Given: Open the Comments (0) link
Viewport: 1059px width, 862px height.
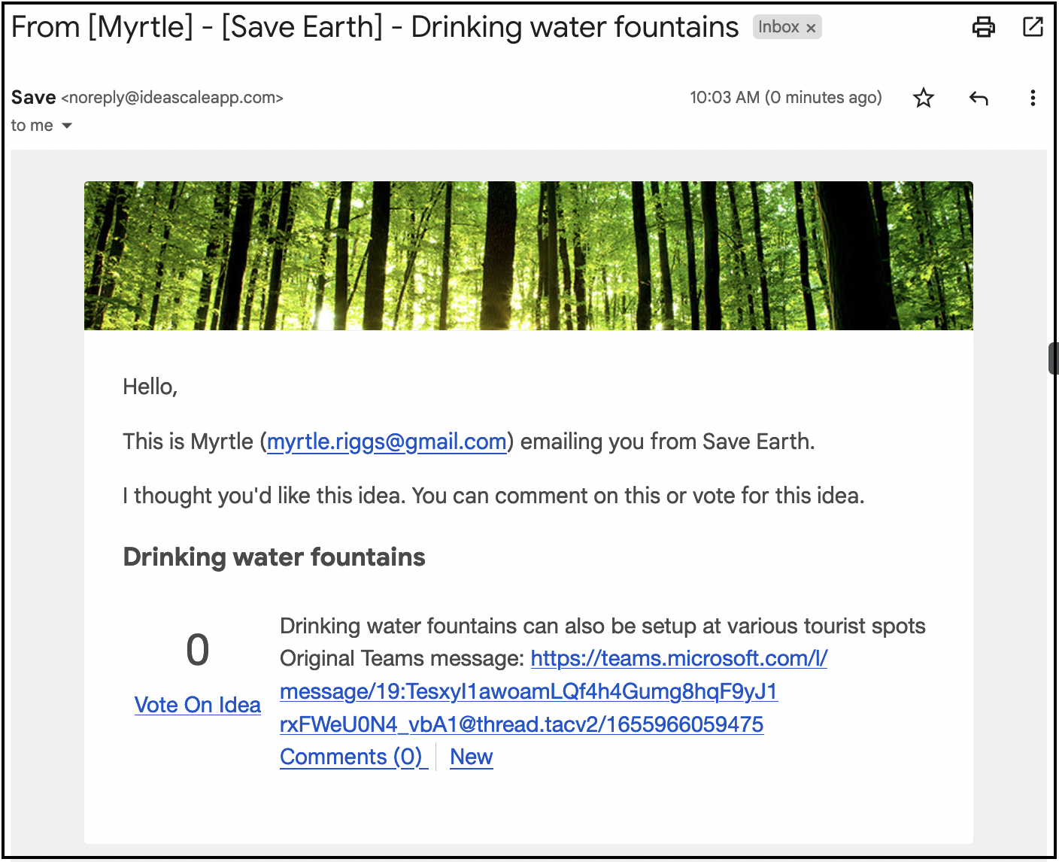Looking at the screenshot, I should coord(354,757).
